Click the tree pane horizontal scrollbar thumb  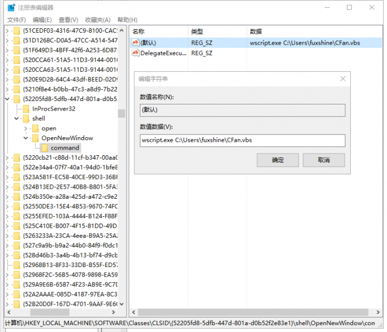tap(50, 312)
